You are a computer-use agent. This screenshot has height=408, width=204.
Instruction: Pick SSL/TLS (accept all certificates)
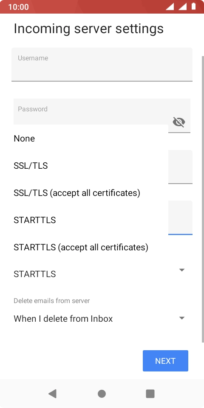tap(91, 193)
